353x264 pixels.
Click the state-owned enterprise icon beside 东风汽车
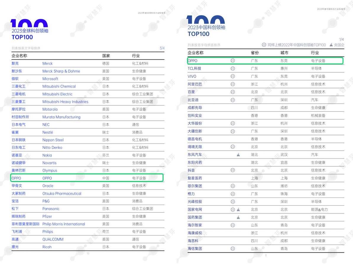238,155
